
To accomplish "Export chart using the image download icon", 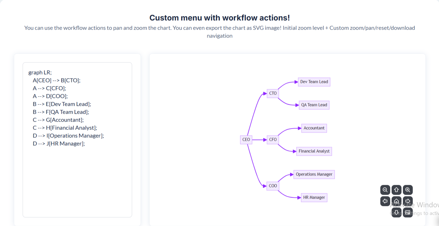I will (408, 212).
